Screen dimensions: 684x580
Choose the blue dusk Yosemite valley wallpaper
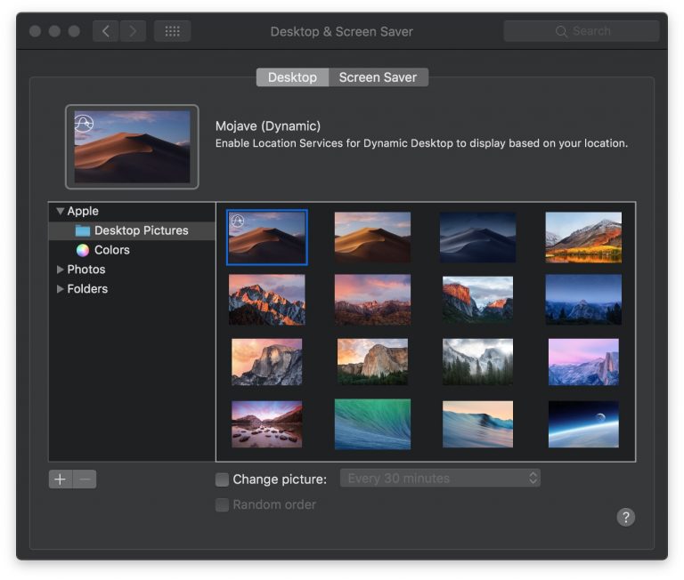click(583, 300)
